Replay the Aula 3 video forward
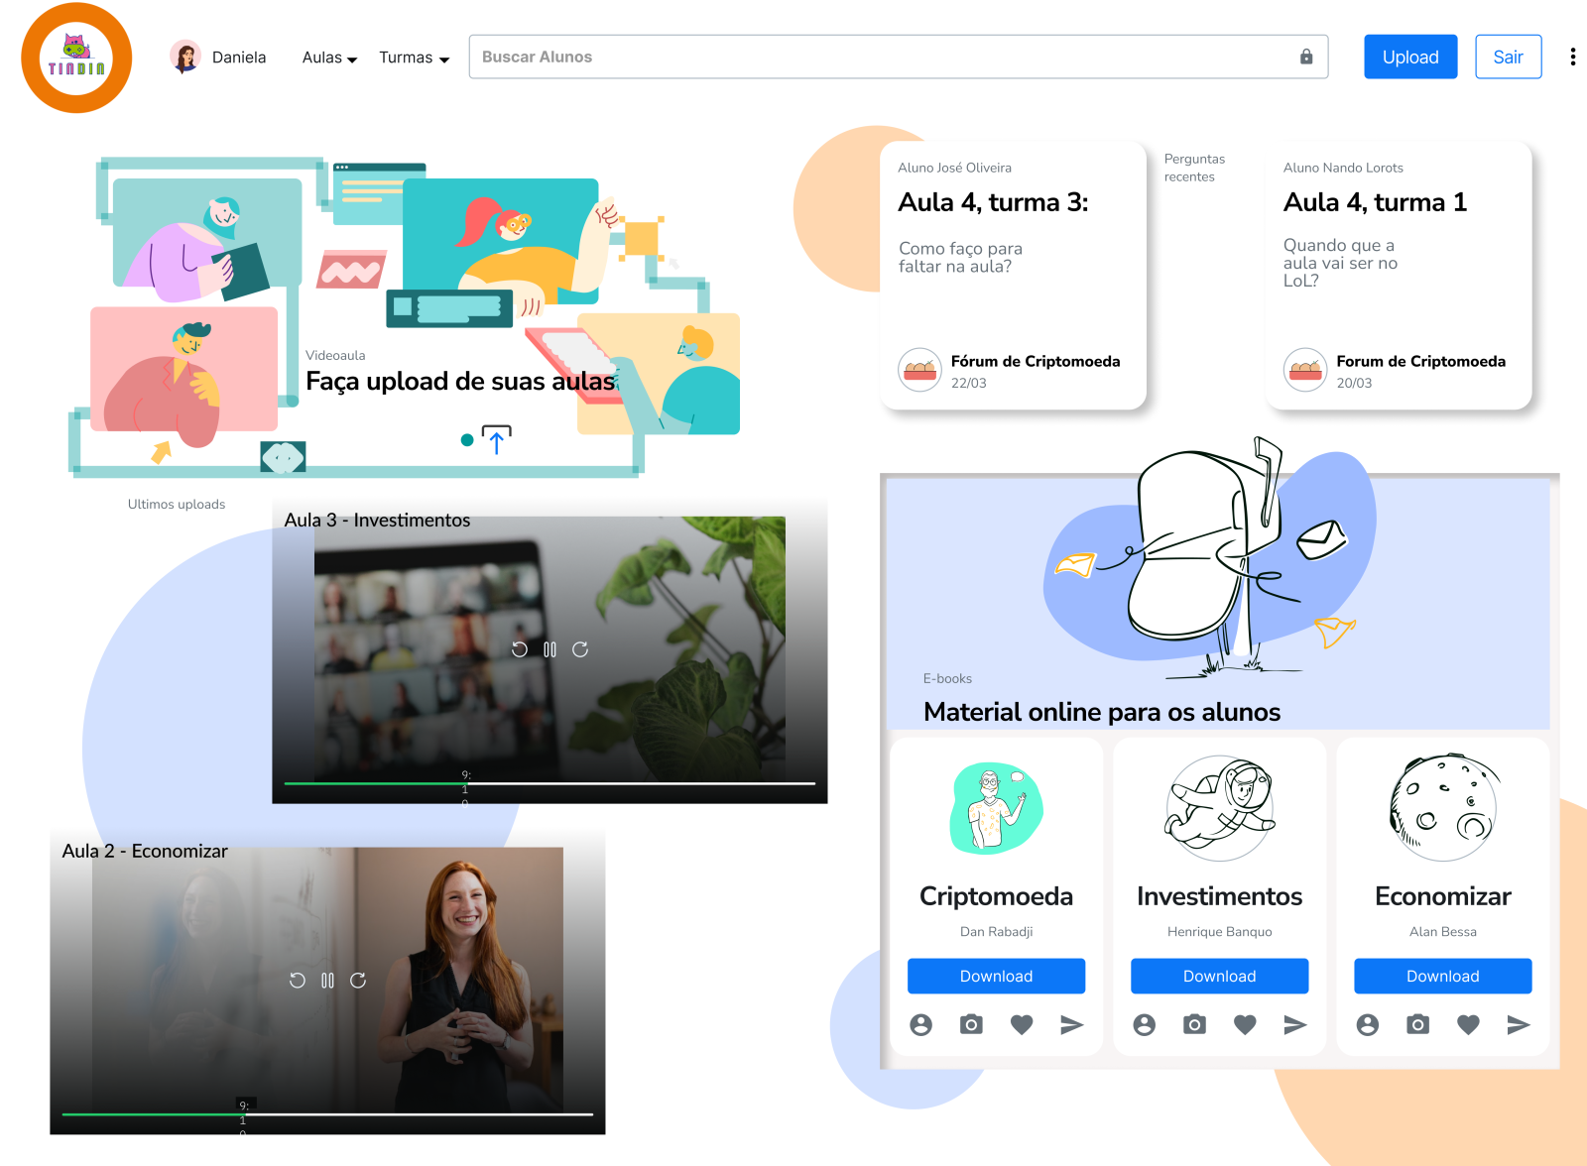The width and height of the screenshot is (1587, 1166). coord(582,649)
